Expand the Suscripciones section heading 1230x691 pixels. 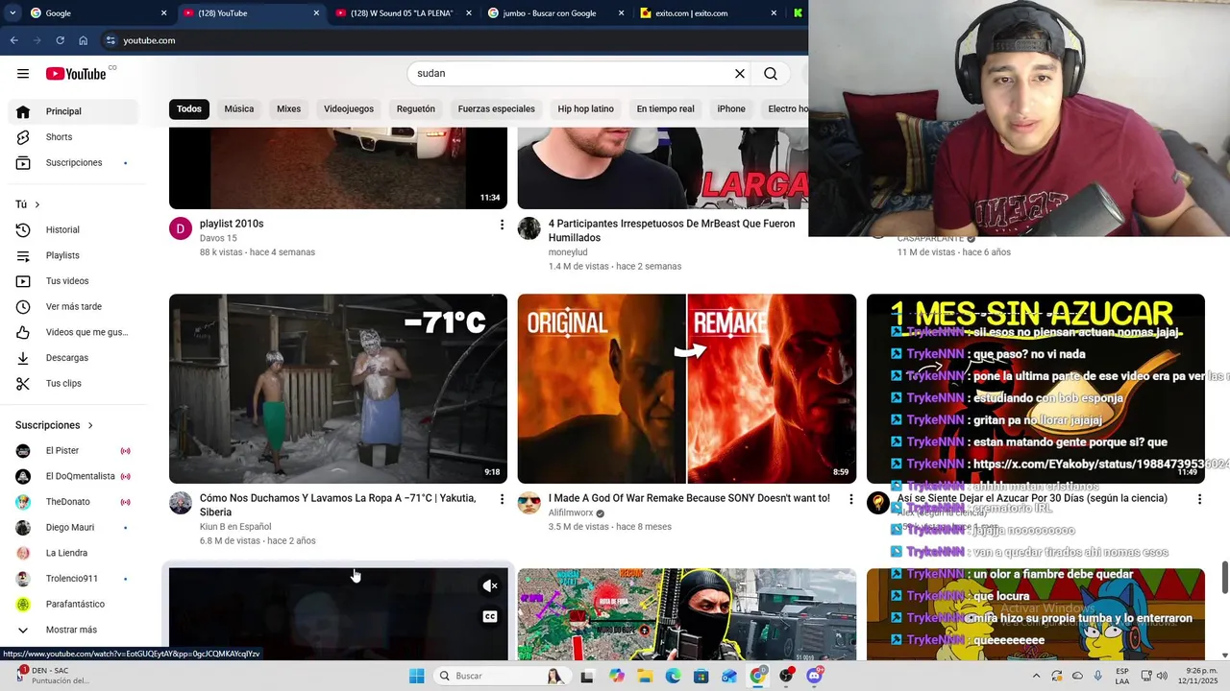[x=55, y=425]
